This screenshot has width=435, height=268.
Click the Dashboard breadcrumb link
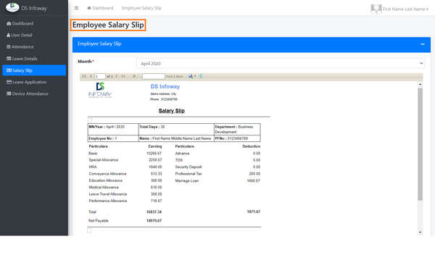[x=100, y=8]
